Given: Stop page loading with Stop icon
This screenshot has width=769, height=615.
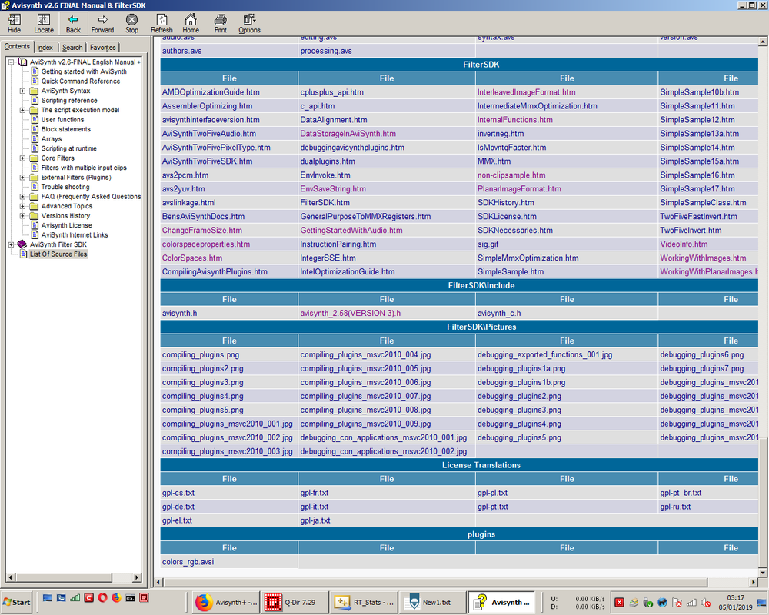Looking at the screenshot, I should click(132, 23).
